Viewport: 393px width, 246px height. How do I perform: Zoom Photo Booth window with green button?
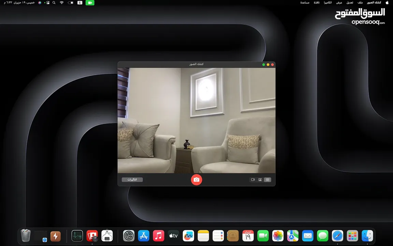(263, 65)
